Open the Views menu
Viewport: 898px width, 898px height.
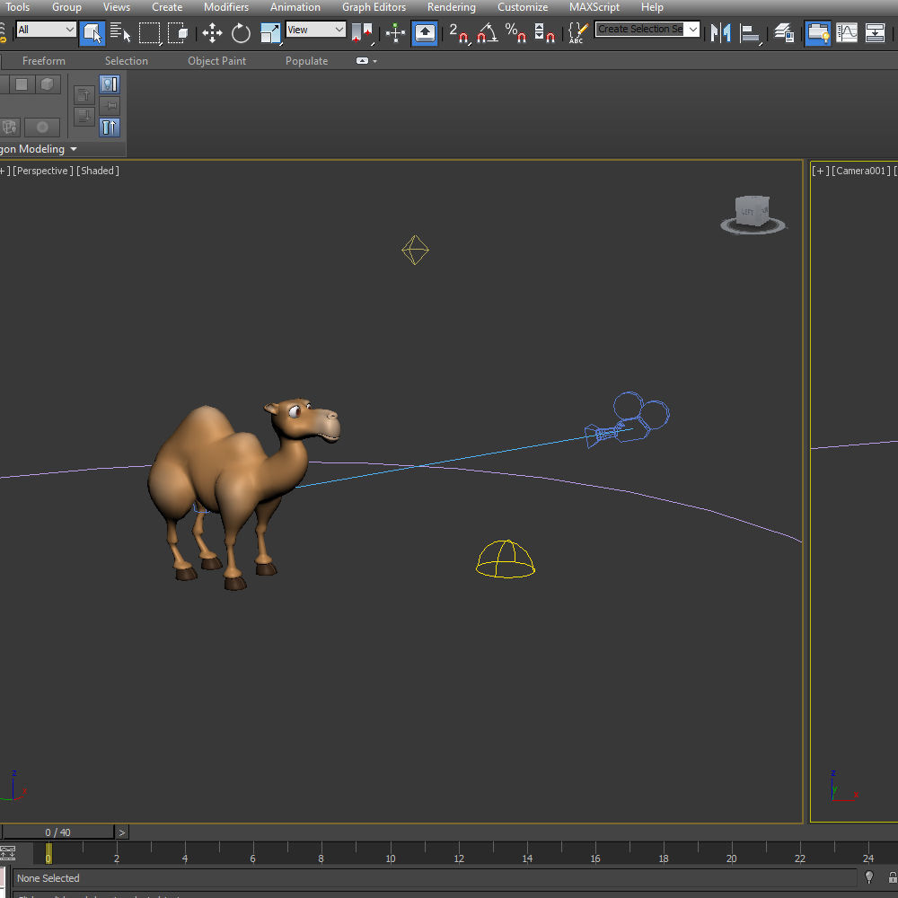pyautogui.click(x=116, y=7)
